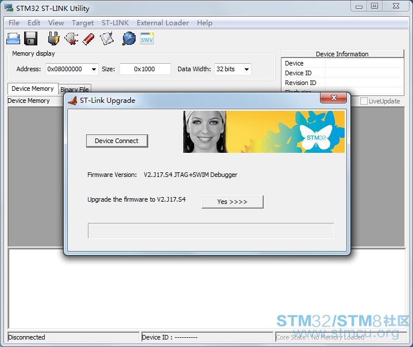Click the STM32 butterfly banner image

click(264, 132)
